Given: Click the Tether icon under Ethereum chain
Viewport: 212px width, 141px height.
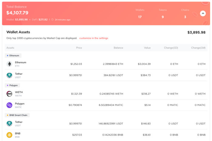Looking at the screenshot, I should (9, 75).
